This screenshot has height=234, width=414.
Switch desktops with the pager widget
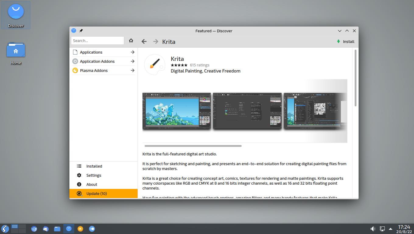(x=18, y=229)
